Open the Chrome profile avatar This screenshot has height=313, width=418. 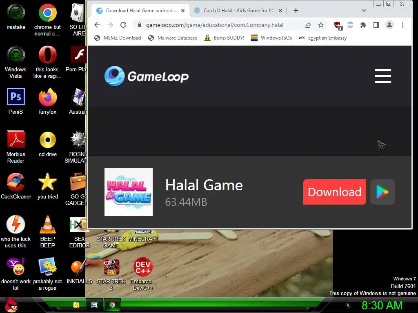pyautogui.click(x=389, y=25)
